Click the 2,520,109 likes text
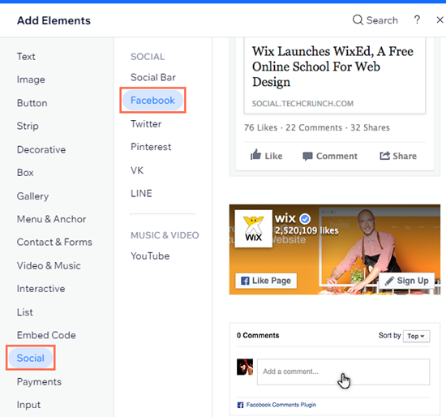Viewport: 446px width, 417px height. [x=307, y=230]
